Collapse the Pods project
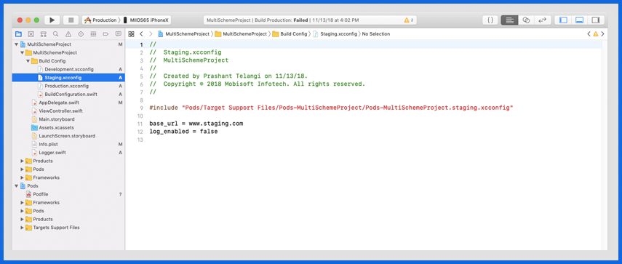The image size is (622, 264). 16,186
